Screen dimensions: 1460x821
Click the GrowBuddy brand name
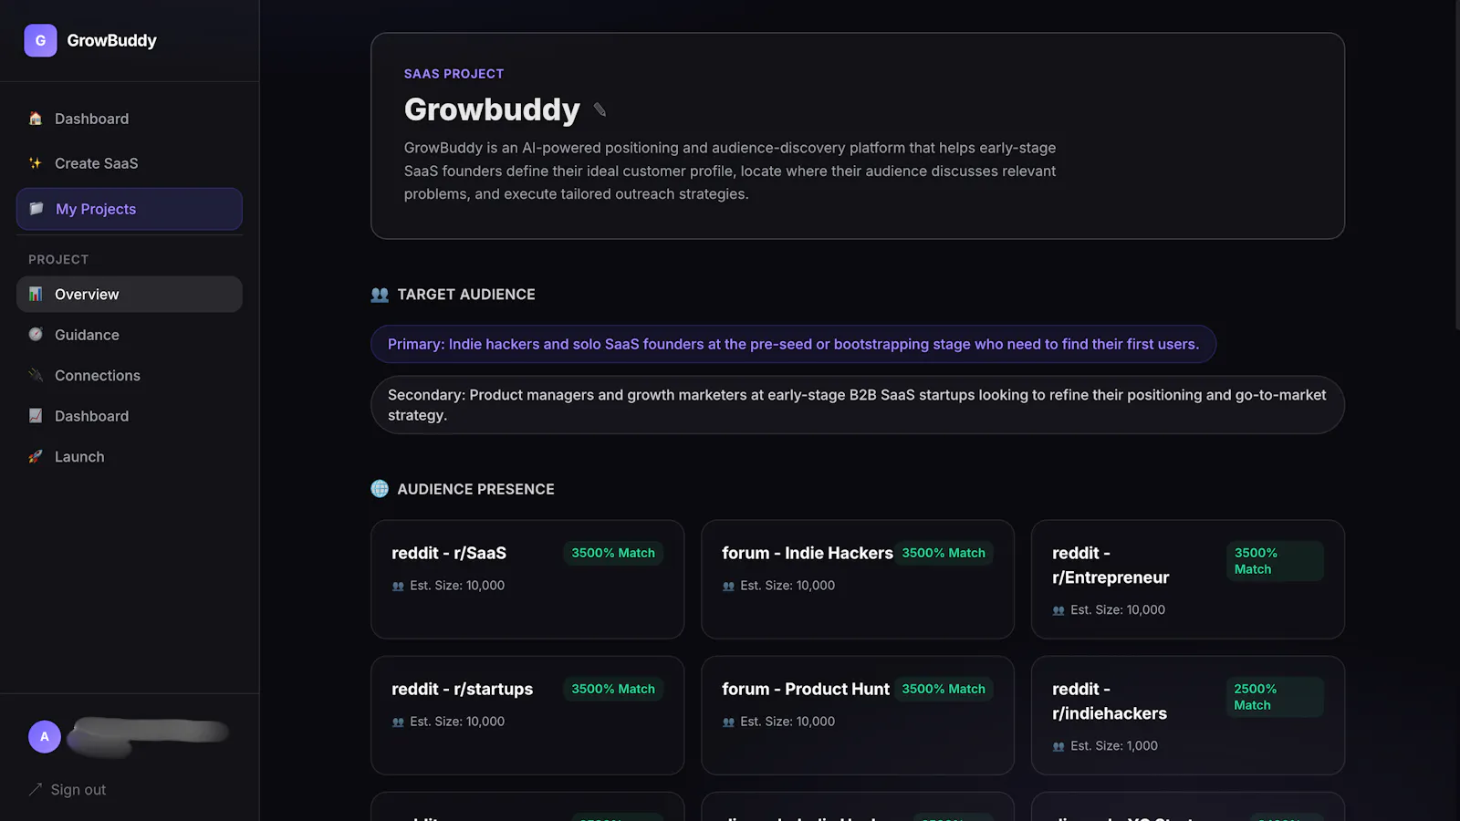(x=111, y=40)
